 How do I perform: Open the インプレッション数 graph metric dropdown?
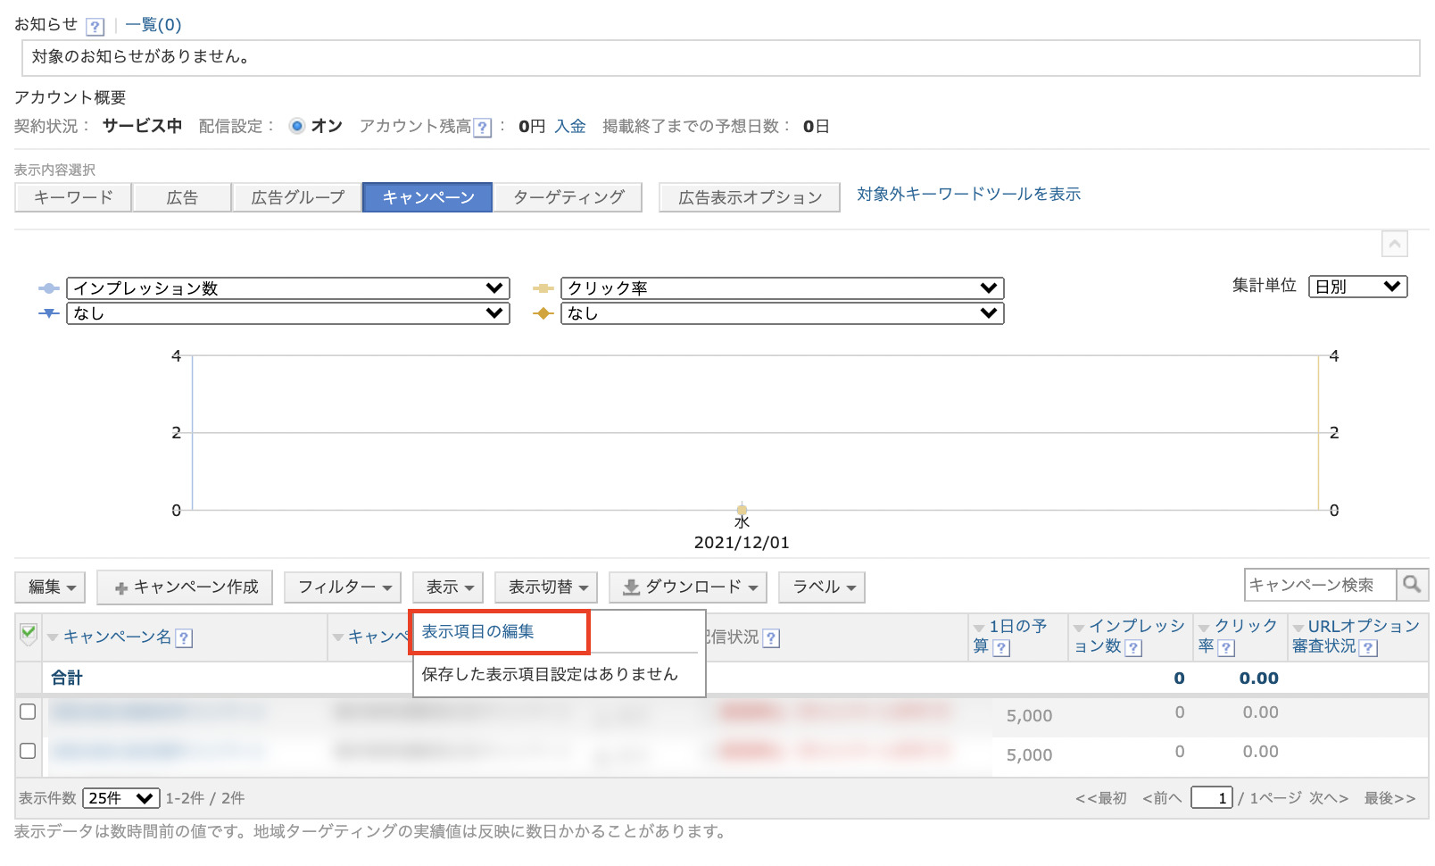(x=287, y=288)
